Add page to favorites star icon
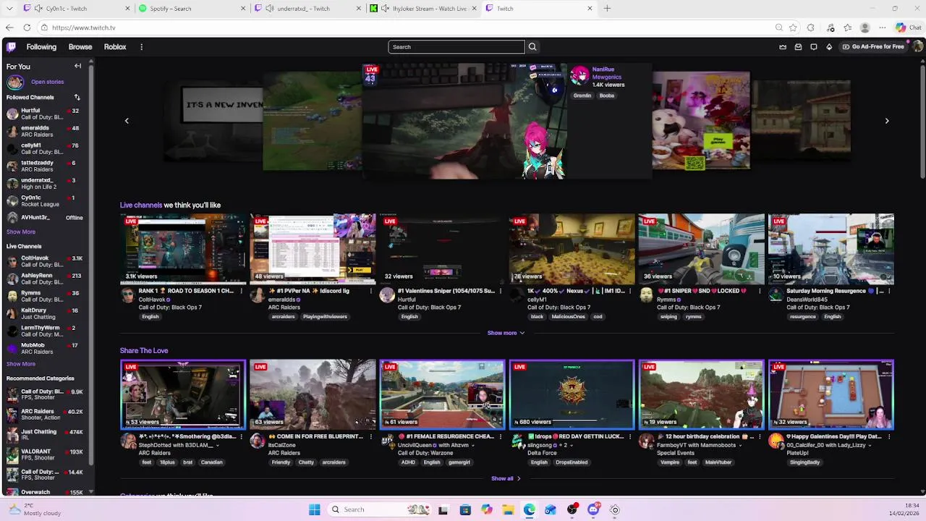 coord(794,27)
